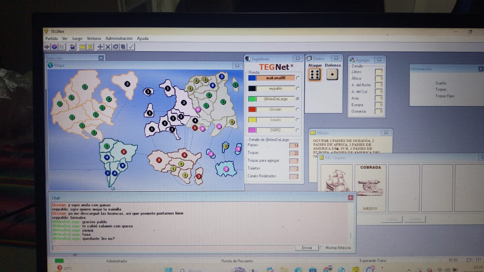484x272 pixels.
Task: Open the Administración menu
Action: (119, 38)
